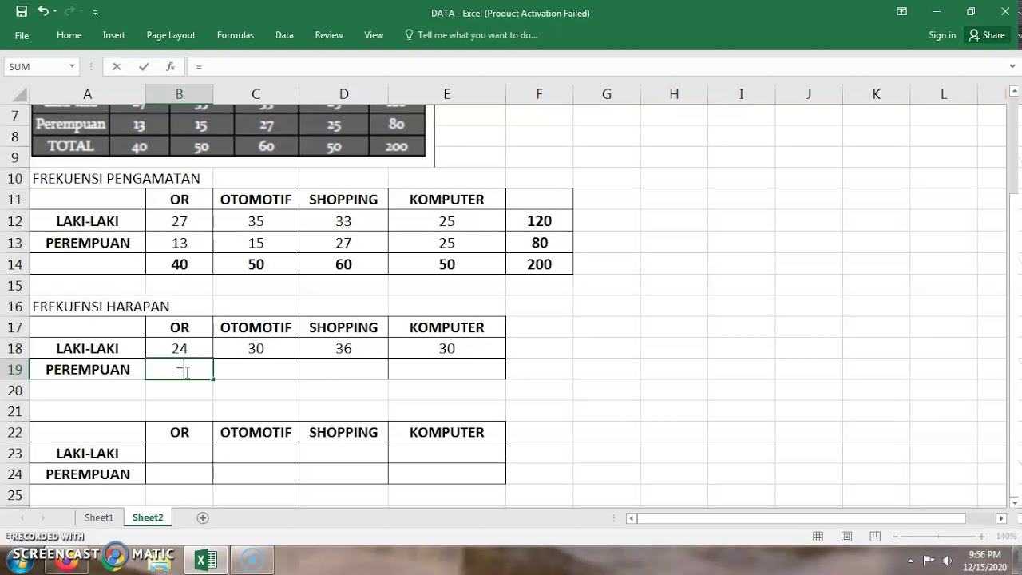Click inside the formula bar
The width and height of the screenshot is (1022, 575).
(595, 67)
